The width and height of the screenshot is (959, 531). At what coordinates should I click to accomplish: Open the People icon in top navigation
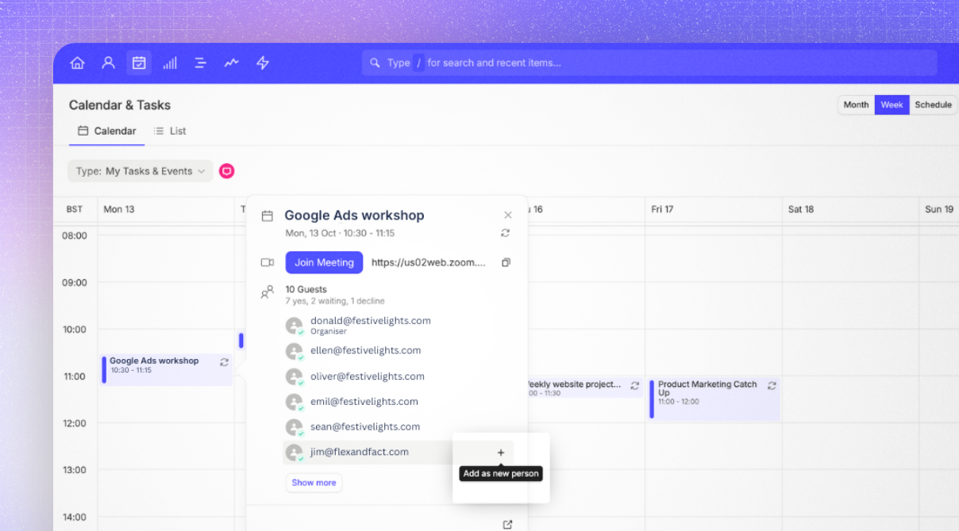coord(109,63)
